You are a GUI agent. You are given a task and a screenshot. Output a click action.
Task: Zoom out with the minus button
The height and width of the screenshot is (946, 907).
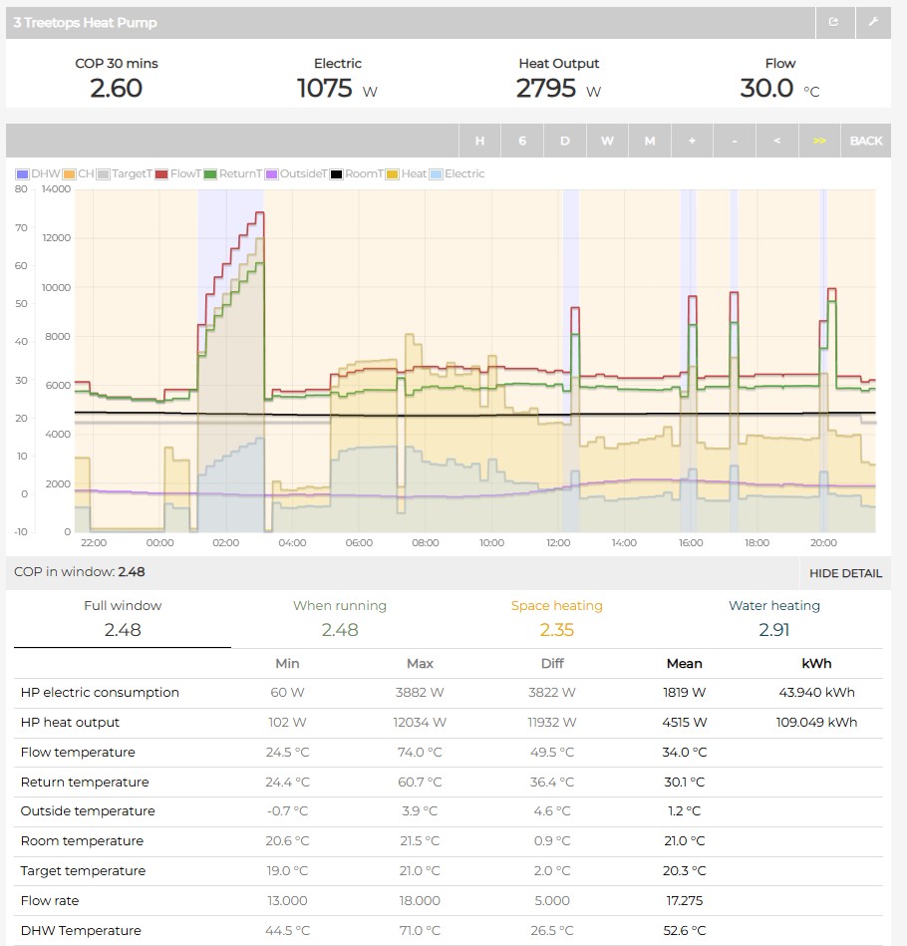735,141
